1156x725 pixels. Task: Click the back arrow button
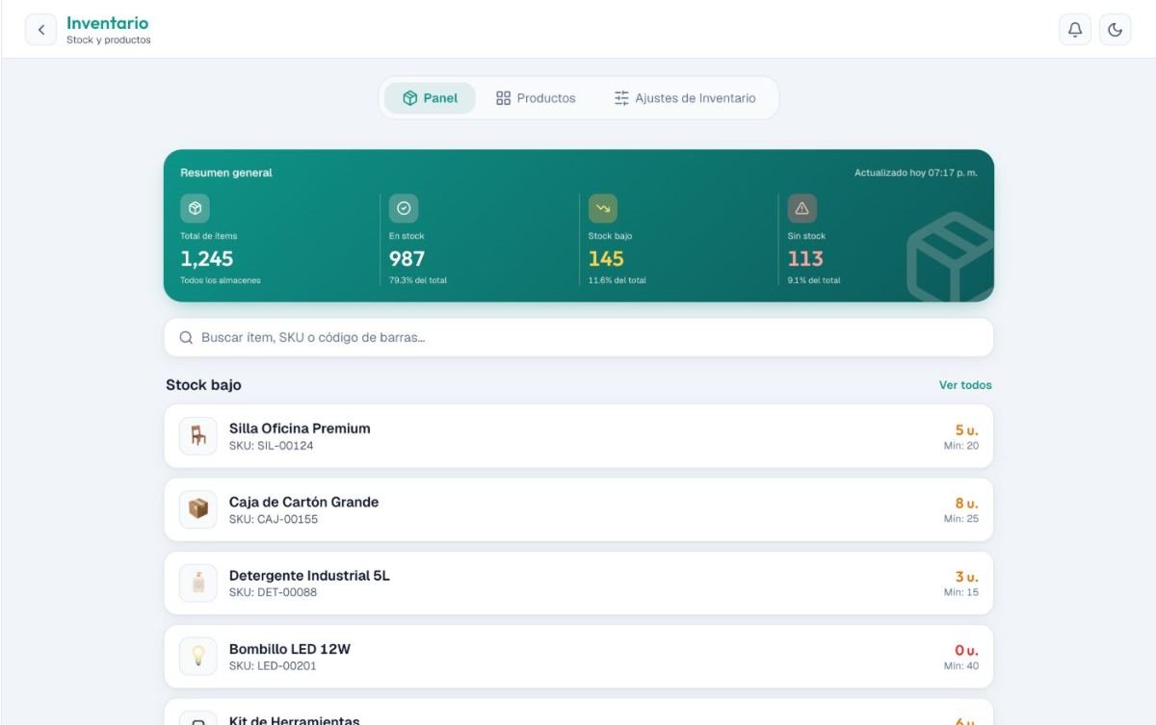(40, 30)
